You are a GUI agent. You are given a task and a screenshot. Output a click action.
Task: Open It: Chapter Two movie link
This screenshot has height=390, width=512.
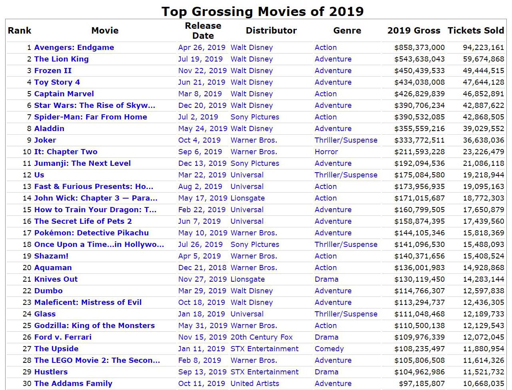point(66,151)
